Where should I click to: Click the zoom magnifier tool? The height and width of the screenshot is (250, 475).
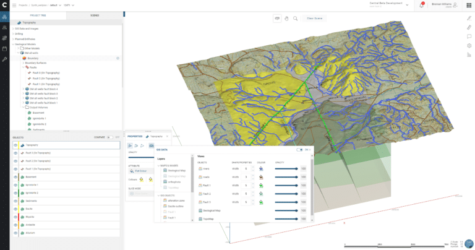point(296,18)
